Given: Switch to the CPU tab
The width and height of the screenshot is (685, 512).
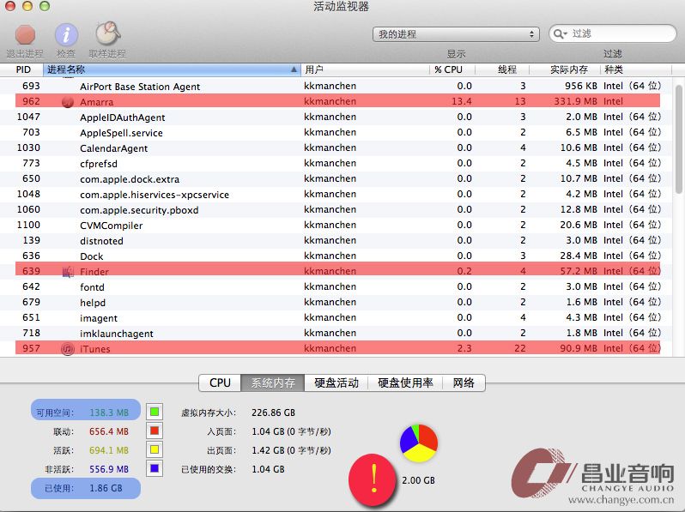Looking at the screenshot, I should coord(220,382).
